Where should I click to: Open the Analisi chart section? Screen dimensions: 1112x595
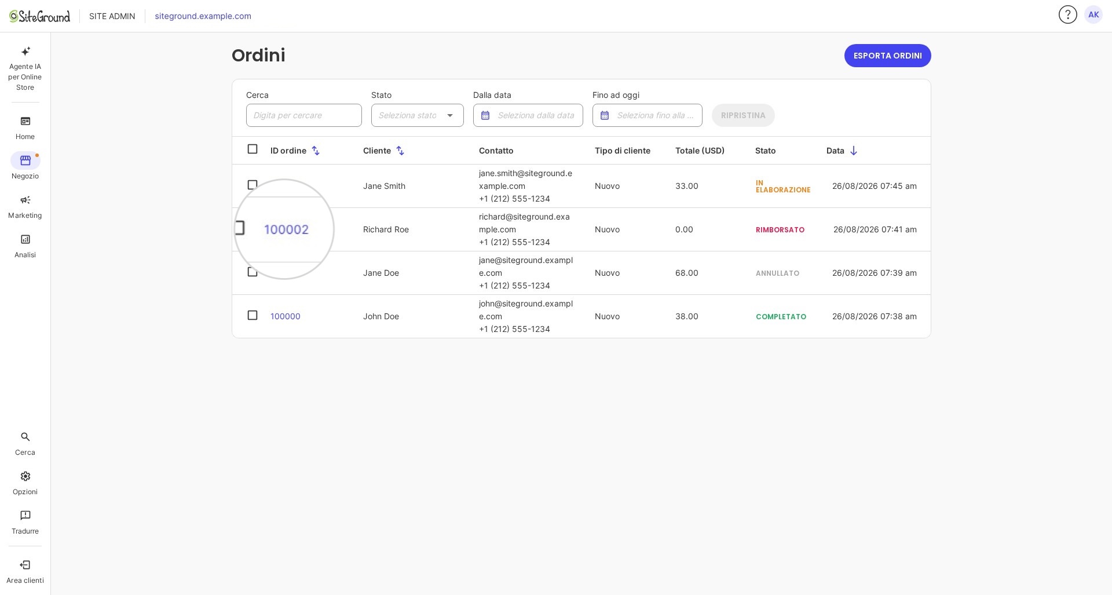tap(25, 246)
